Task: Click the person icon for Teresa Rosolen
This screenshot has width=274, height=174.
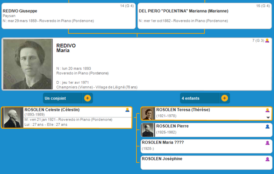Action: click(268, 110)
